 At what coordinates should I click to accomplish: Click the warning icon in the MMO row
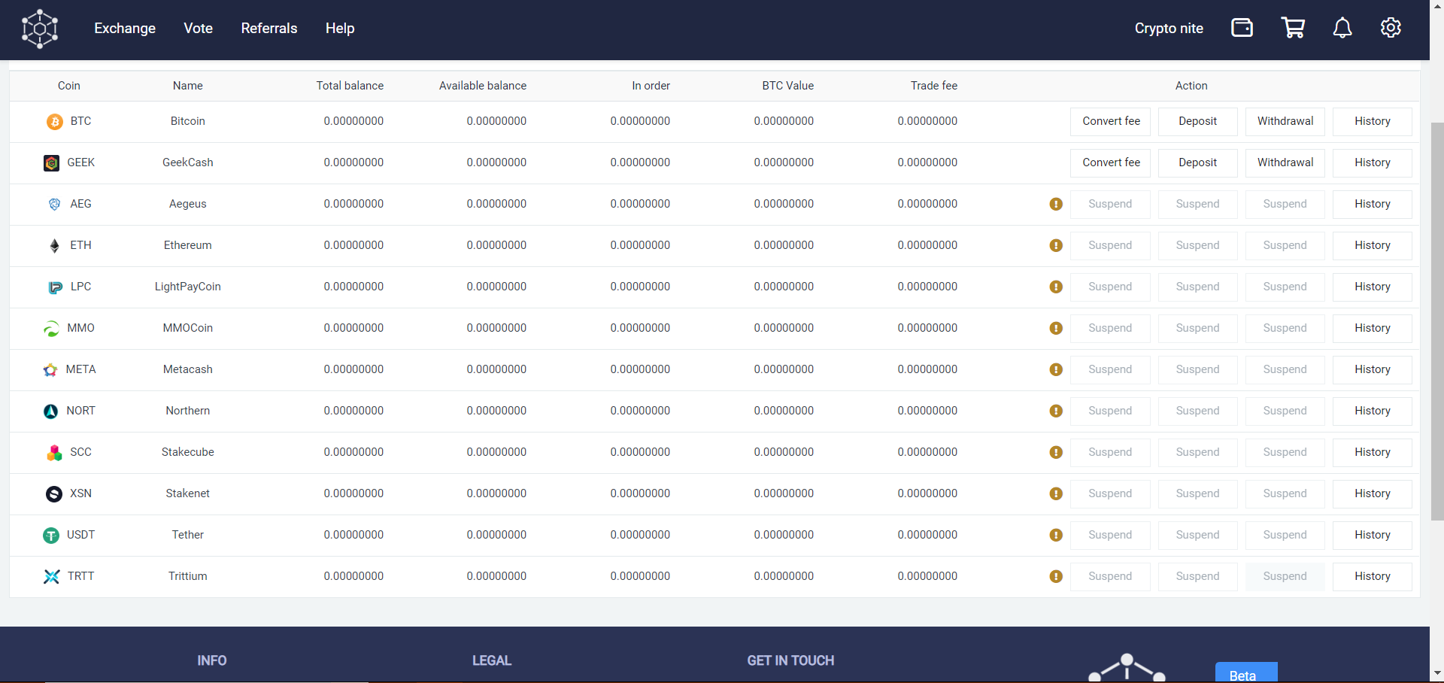[1056, 329]
